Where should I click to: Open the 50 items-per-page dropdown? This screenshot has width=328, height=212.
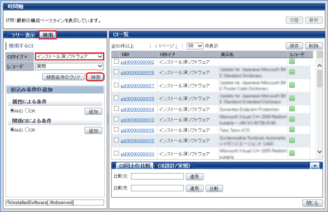tap(195, 46)
